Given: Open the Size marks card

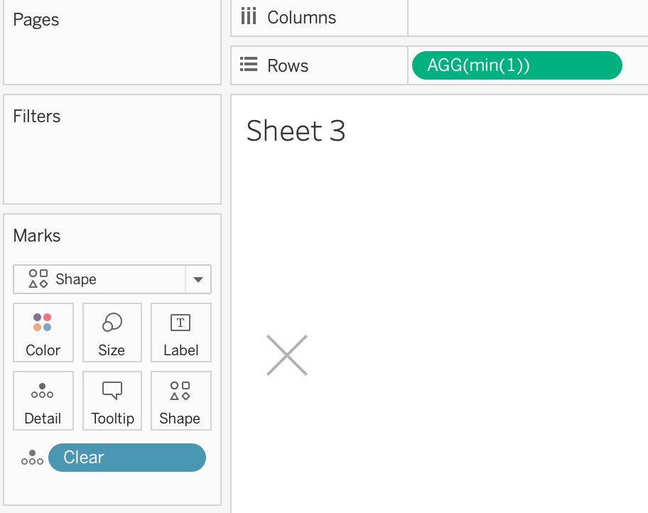Looking at the screenshot, I should coord(112,333).
